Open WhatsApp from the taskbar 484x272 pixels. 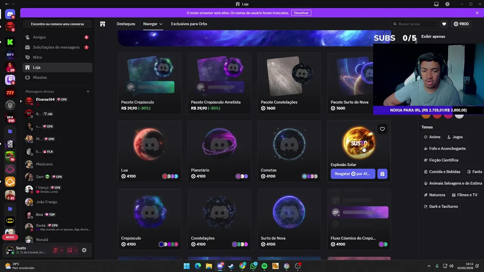click(x=253, y=266)
